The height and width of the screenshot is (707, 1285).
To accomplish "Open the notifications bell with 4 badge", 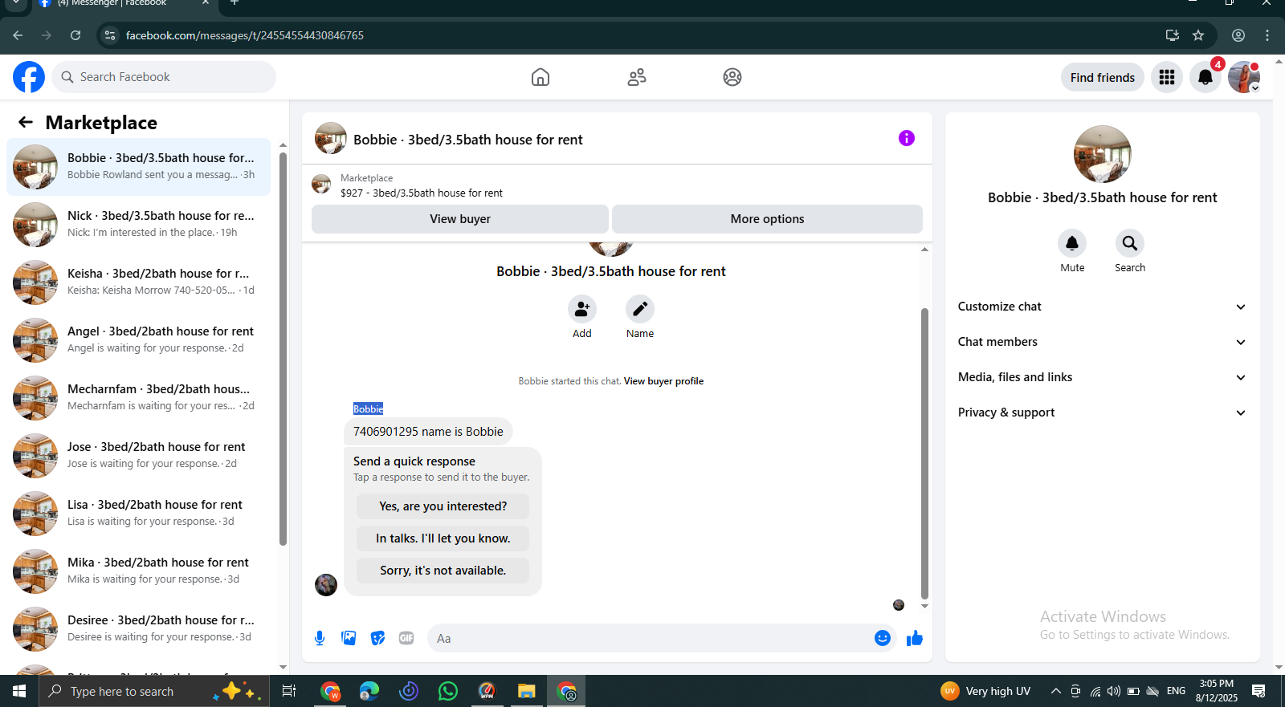I will tap(1205, 77).
